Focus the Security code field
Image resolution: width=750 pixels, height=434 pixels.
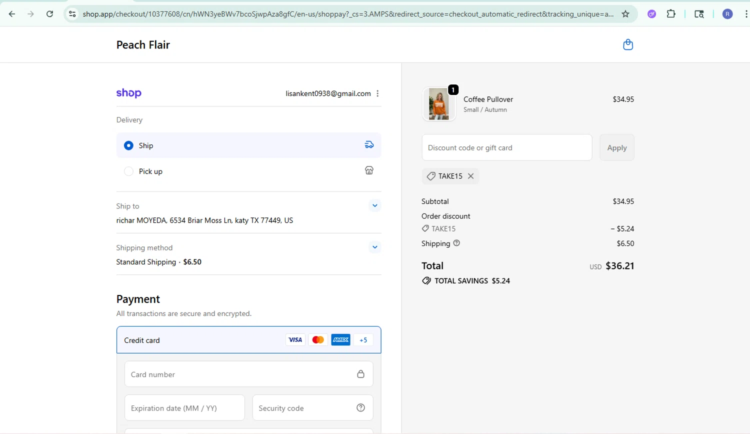click(313, 407)
